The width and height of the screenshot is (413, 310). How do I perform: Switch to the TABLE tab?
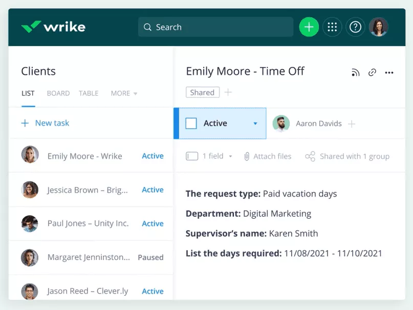click(x=89, y=93)
